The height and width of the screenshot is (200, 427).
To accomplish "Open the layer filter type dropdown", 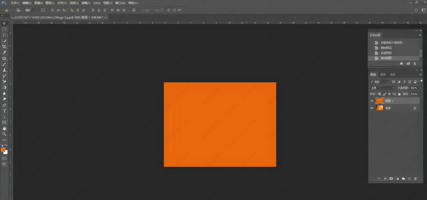I will [x=380, y=82].
